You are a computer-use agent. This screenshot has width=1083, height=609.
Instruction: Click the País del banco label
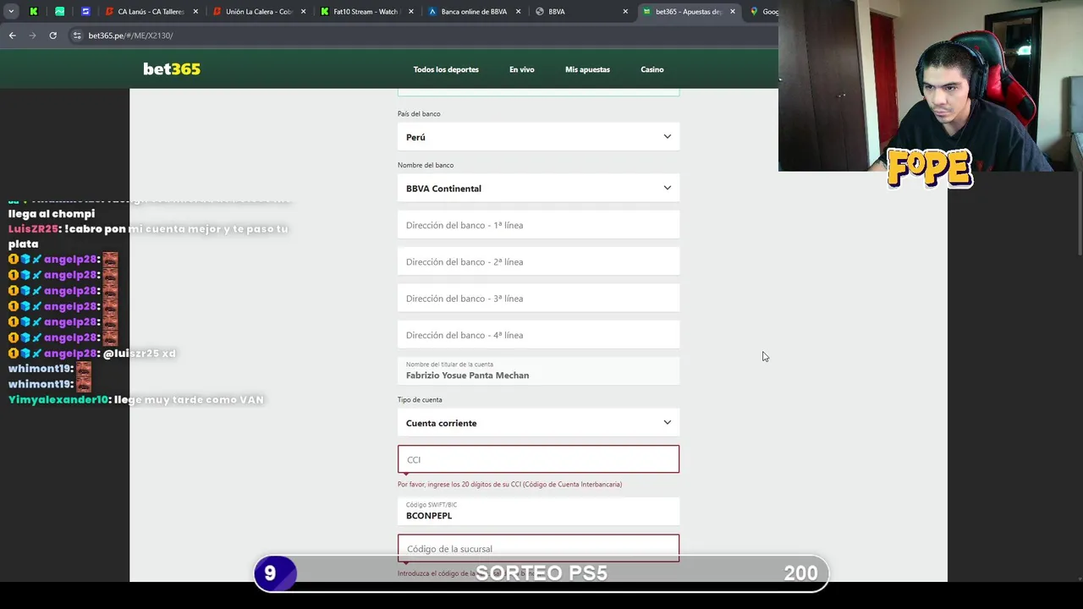click(419, 113)
